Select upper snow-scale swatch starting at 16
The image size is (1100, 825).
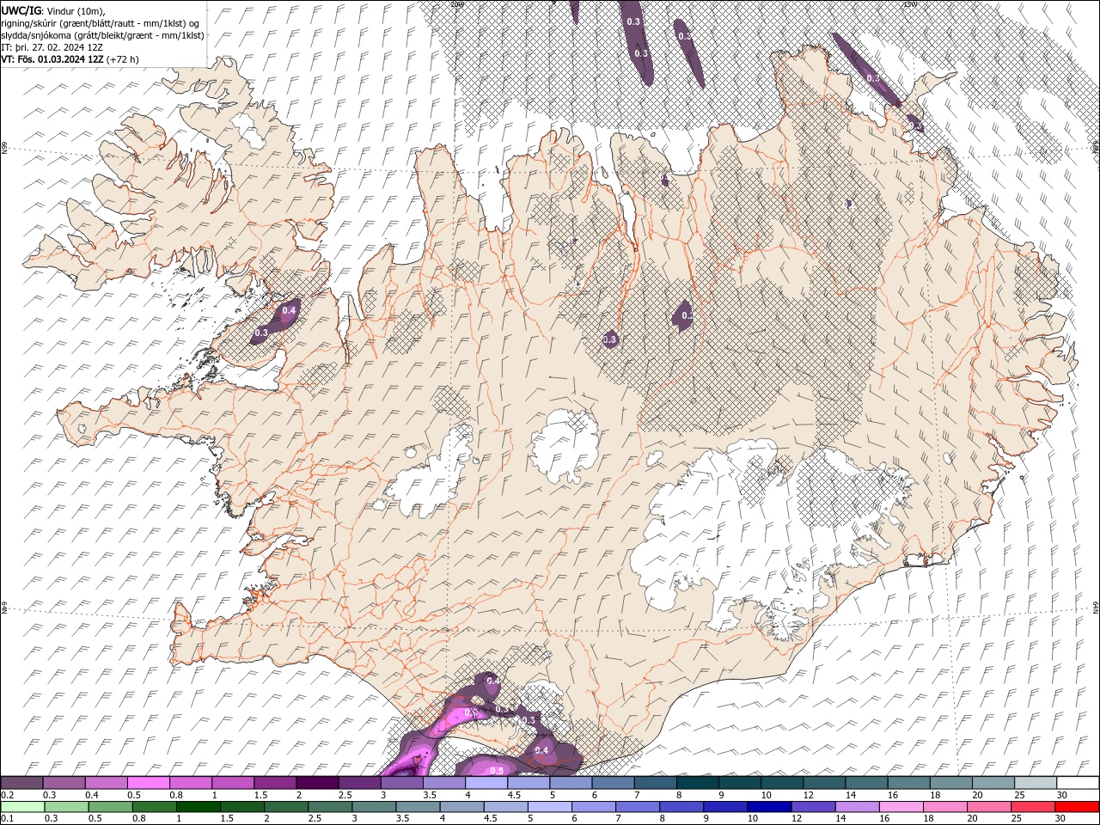click(908, 783)
